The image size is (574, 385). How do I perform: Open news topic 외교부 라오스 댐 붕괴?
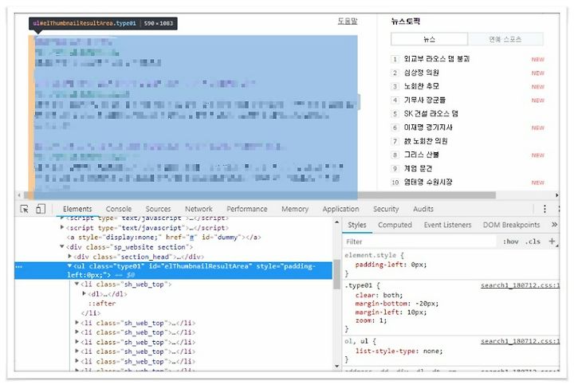click(437, 58)
